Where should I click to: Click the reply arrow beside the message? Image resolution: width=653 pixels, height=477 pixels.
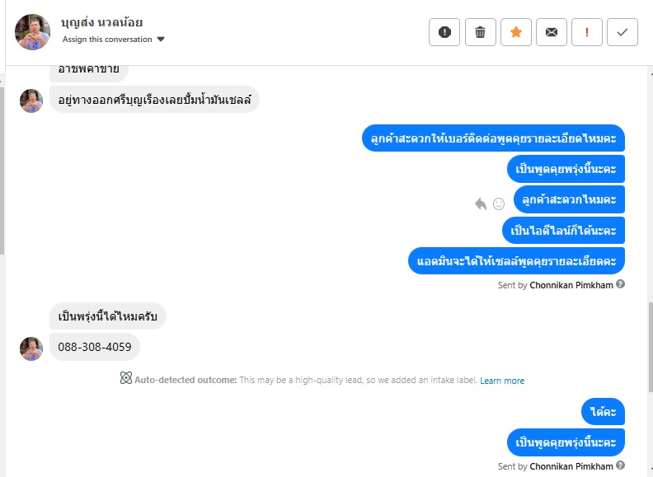pos(481,203)
